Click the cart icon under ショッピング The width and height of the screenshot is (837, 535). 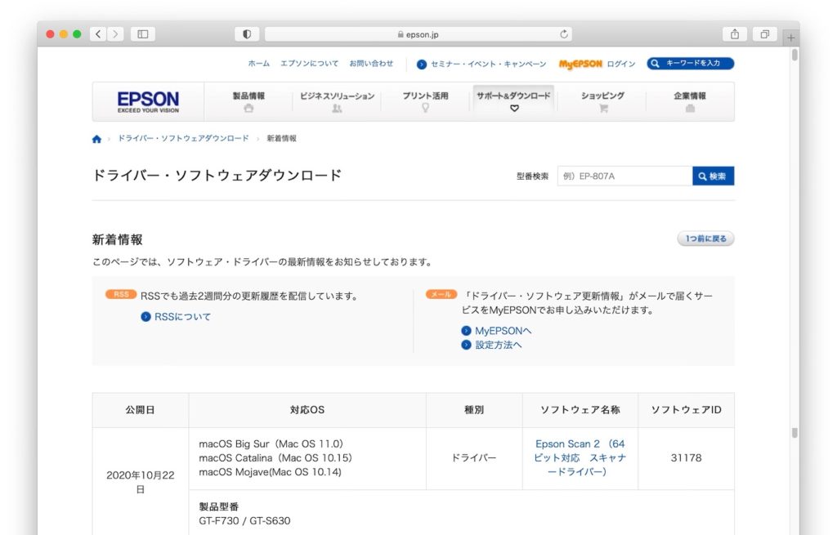tap(602, 109)
